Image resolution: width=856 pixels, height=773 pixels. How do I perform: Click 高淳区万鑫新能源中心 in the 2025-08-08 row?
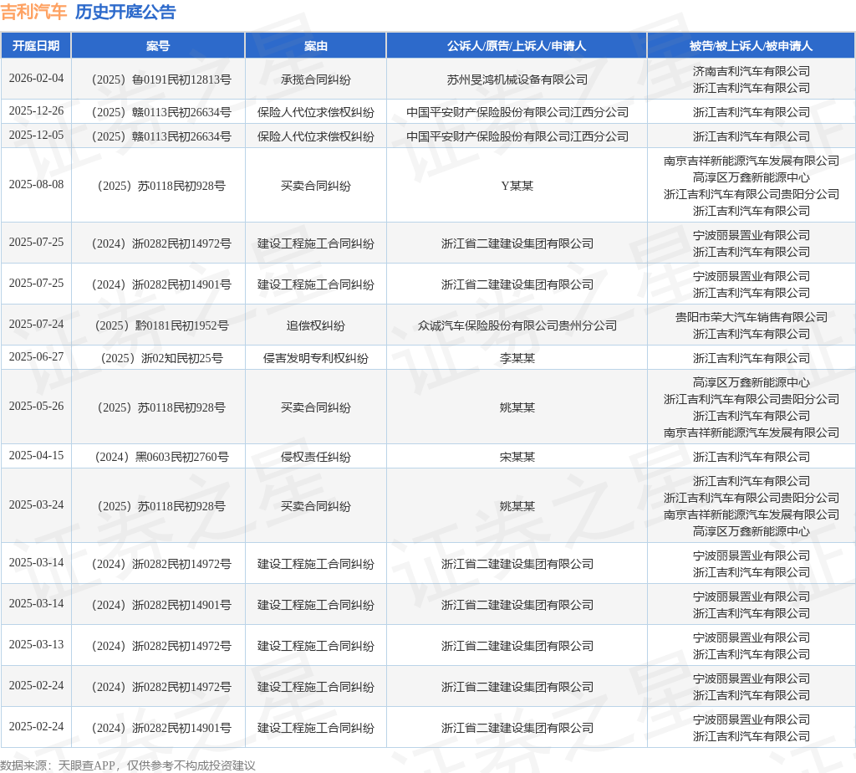click(752, 177)
